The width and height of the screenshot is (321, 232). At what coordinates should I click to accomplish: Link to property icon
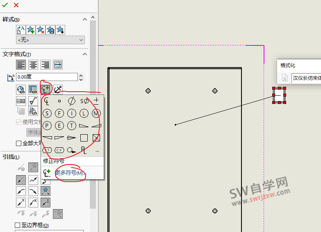[33, 90]
